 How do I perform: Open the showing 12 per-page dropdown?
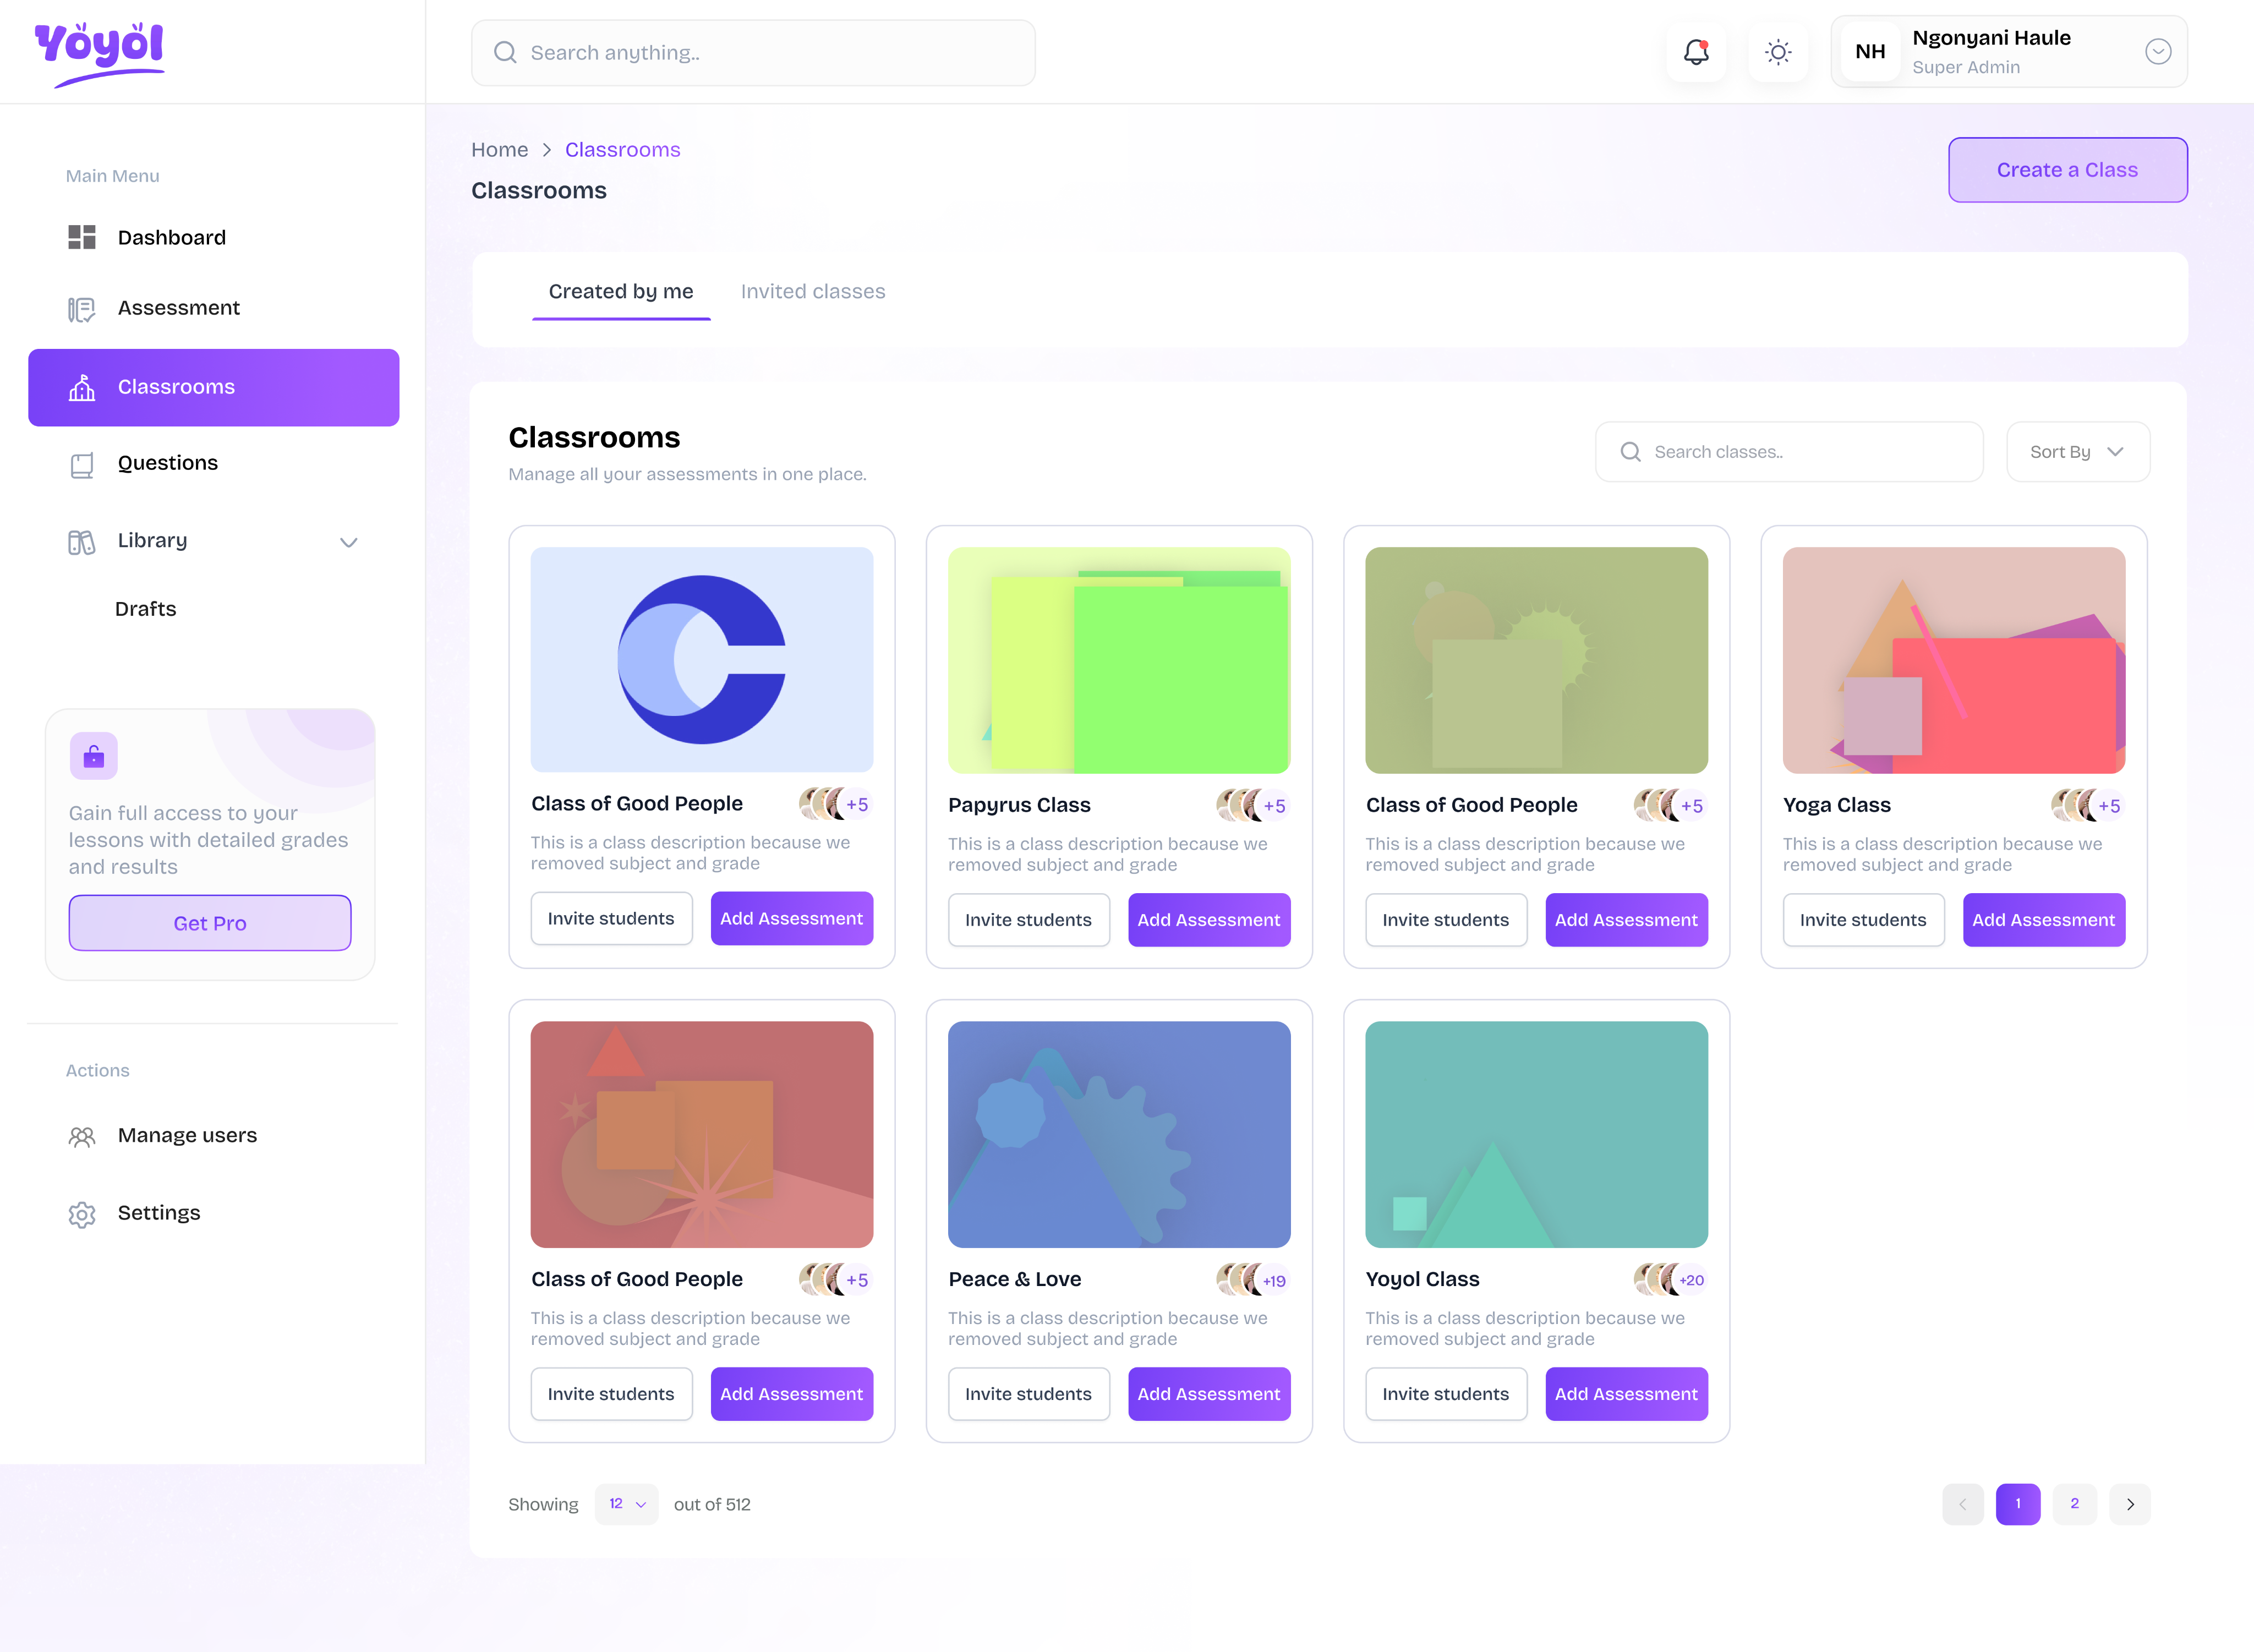[626, 1504]
